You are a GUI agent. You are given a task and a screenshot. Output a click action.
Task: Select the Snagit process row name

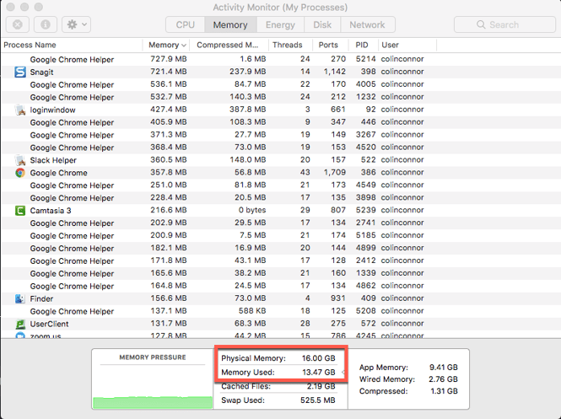pos(41,72)
